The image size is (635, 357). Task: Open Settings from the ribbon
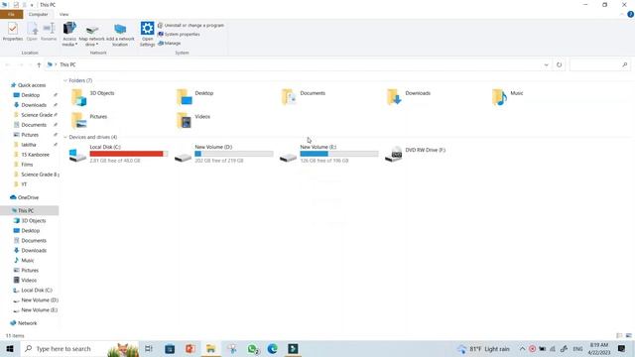pos(148,34)
